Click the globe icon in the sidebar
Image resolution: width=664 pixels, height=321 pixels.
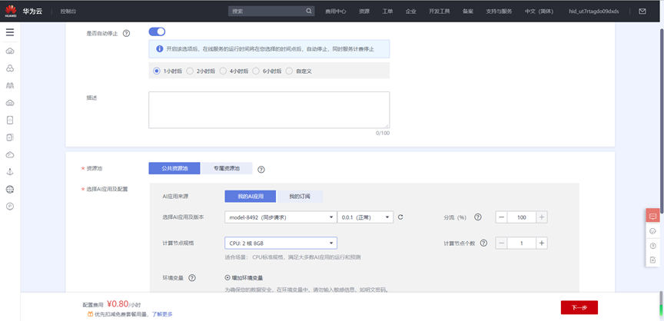click(x=10, y=189)
